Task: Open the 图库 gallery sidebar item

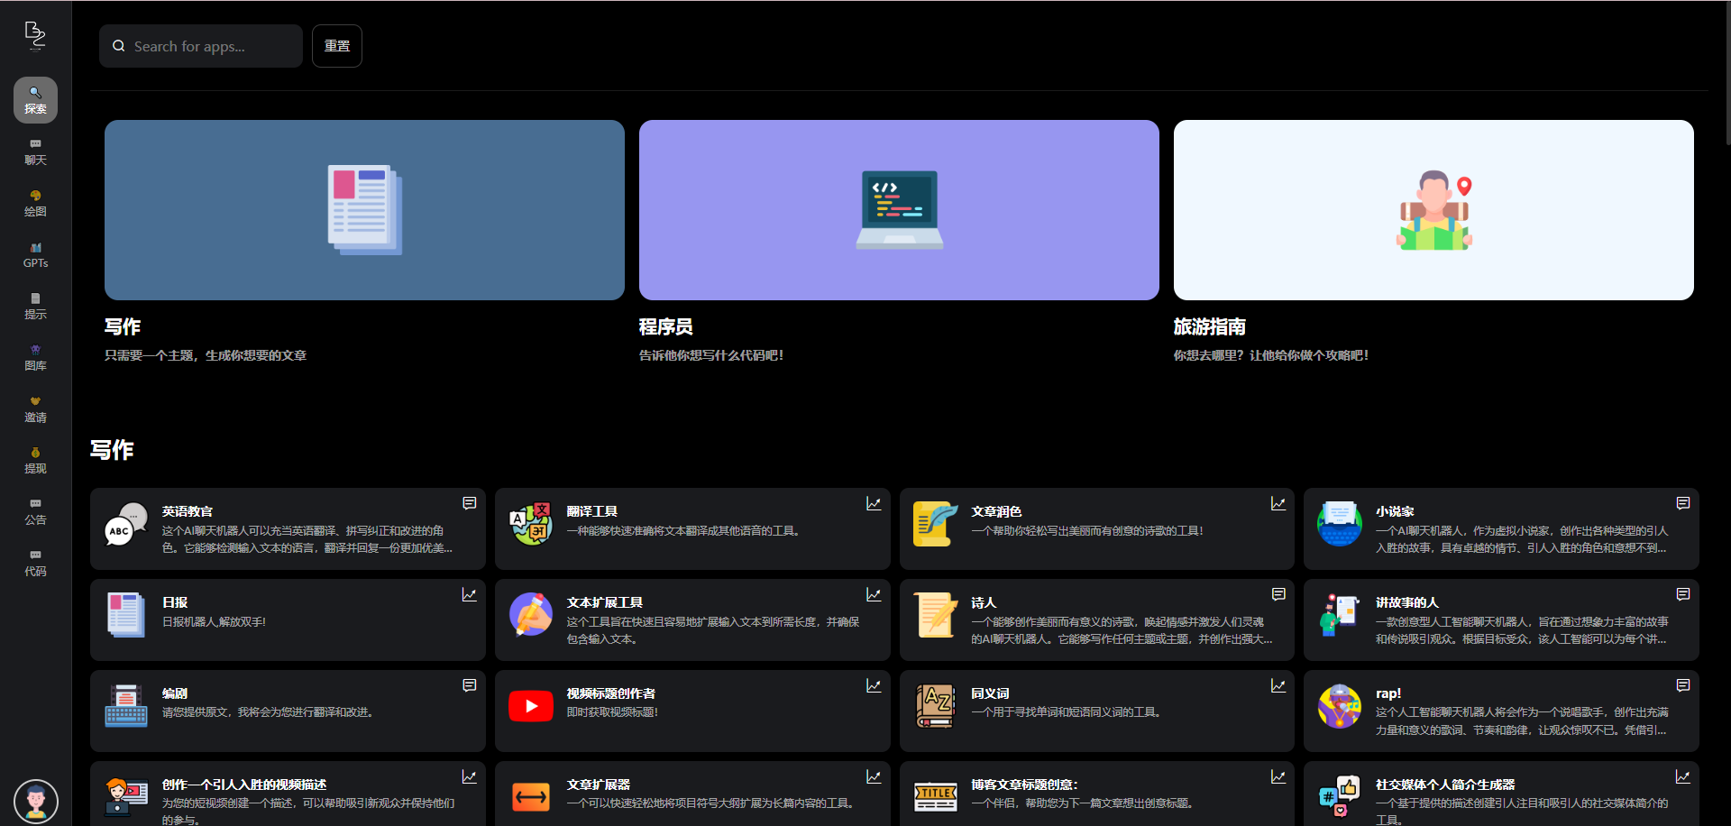Action: tap(35, 357)
